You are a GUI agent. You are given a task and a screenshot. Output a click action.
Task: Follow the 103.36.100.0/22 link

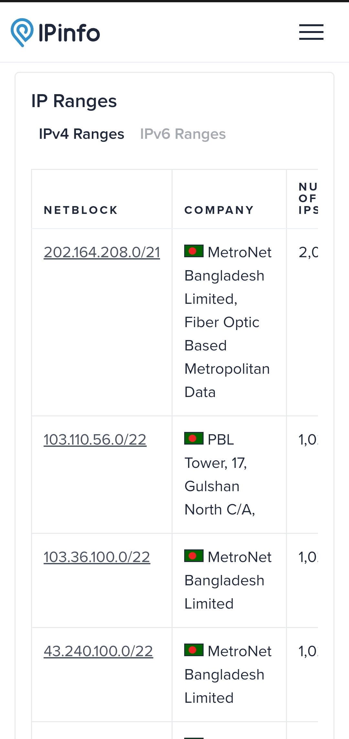pos(96,557)
